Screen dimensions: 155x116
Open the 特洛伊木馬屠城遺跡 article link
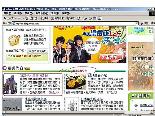pyautogui.click(x=34, y=75)
